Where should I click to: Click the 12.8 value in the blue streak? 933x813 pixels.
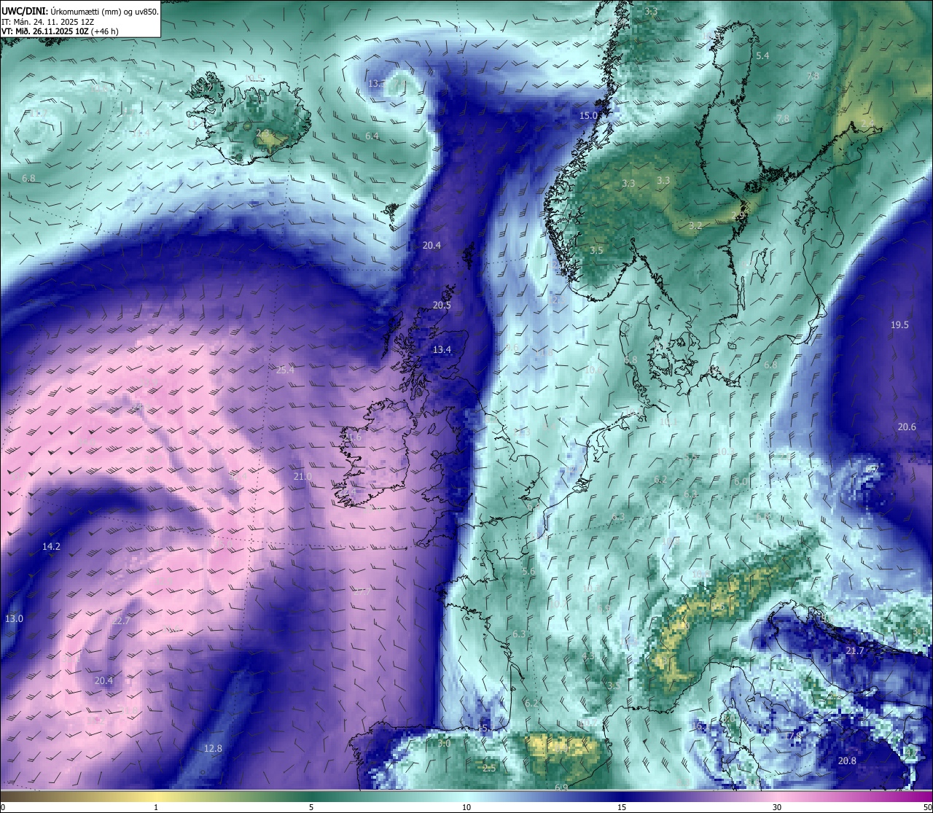point(213,748)
